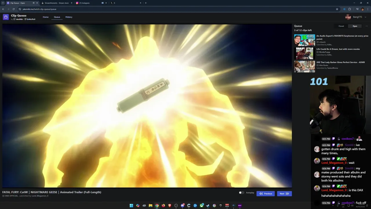This screenshot has height=209, width=371.
Task: Open the SirMuffin9 author link
Action: 30,19
